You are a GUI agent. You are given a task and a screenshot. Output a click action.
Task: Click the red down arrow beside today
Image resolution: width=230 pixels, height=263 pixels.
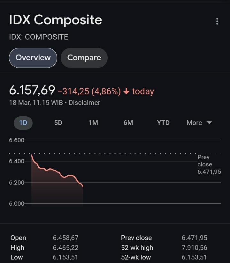tap(126, 91)
